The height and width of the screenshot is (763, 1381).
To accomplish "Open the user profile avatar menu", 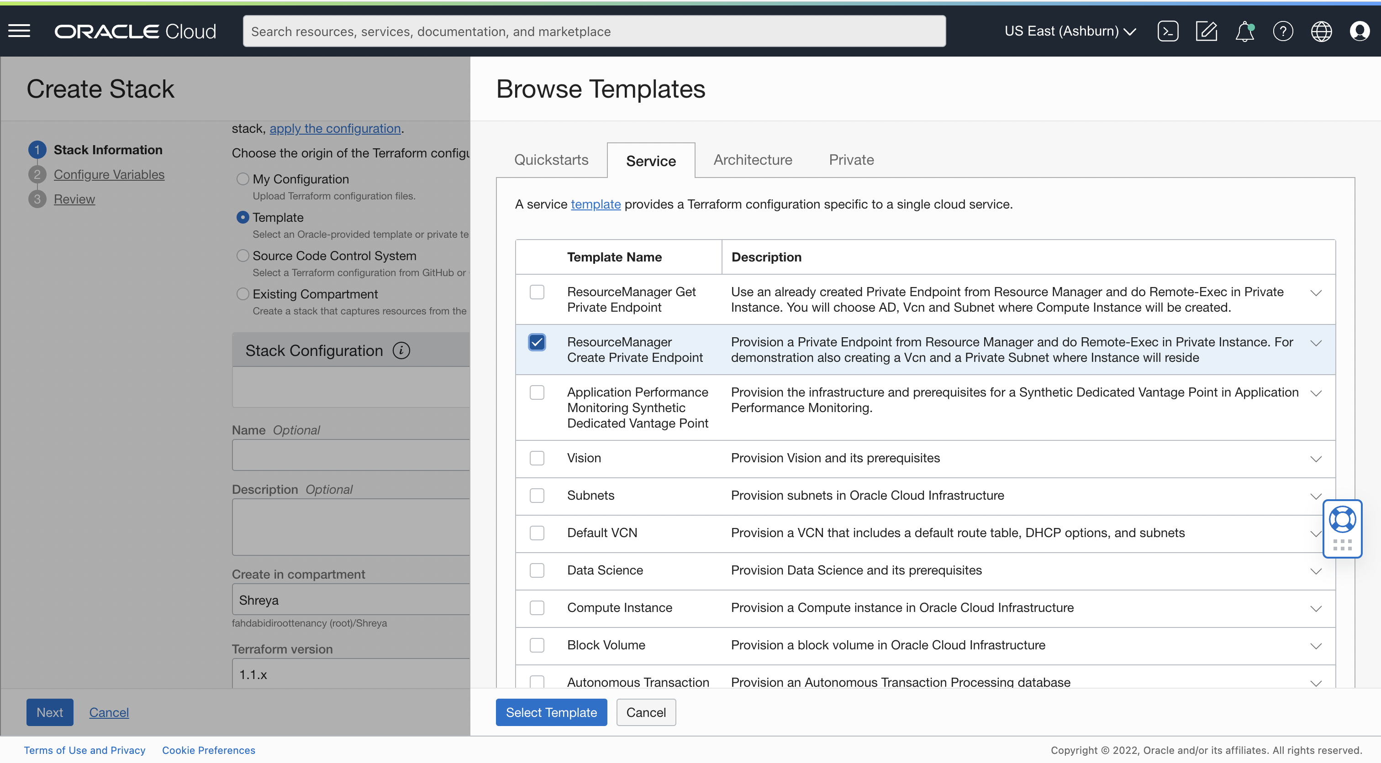I will point(1360,31).
